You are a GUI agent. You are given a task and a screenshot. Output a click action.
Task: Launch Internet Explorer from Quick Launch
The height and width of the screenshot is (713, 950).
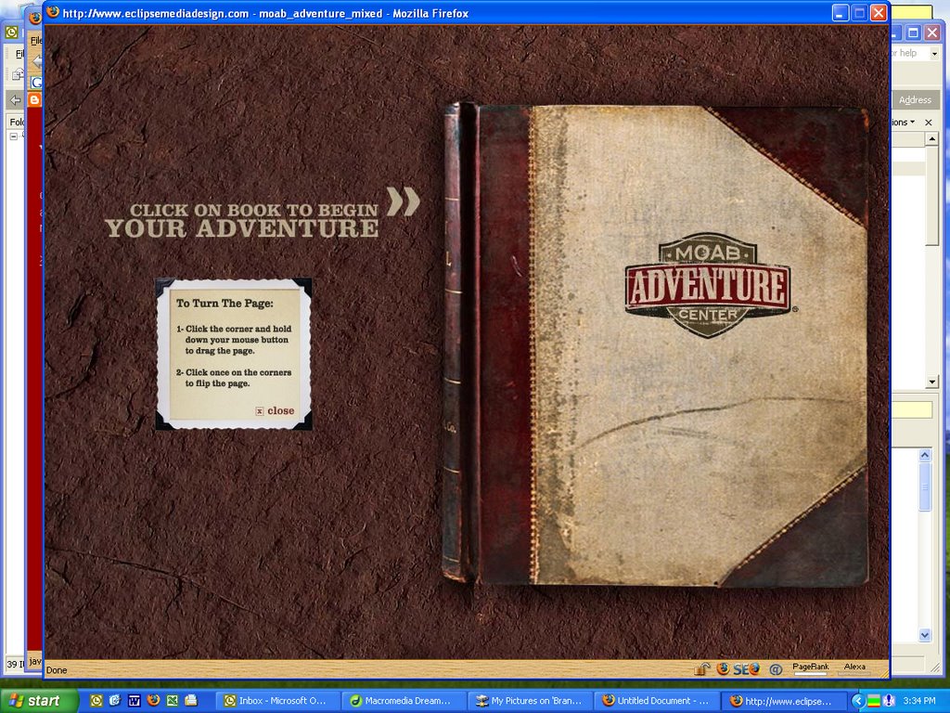(115, 701)
